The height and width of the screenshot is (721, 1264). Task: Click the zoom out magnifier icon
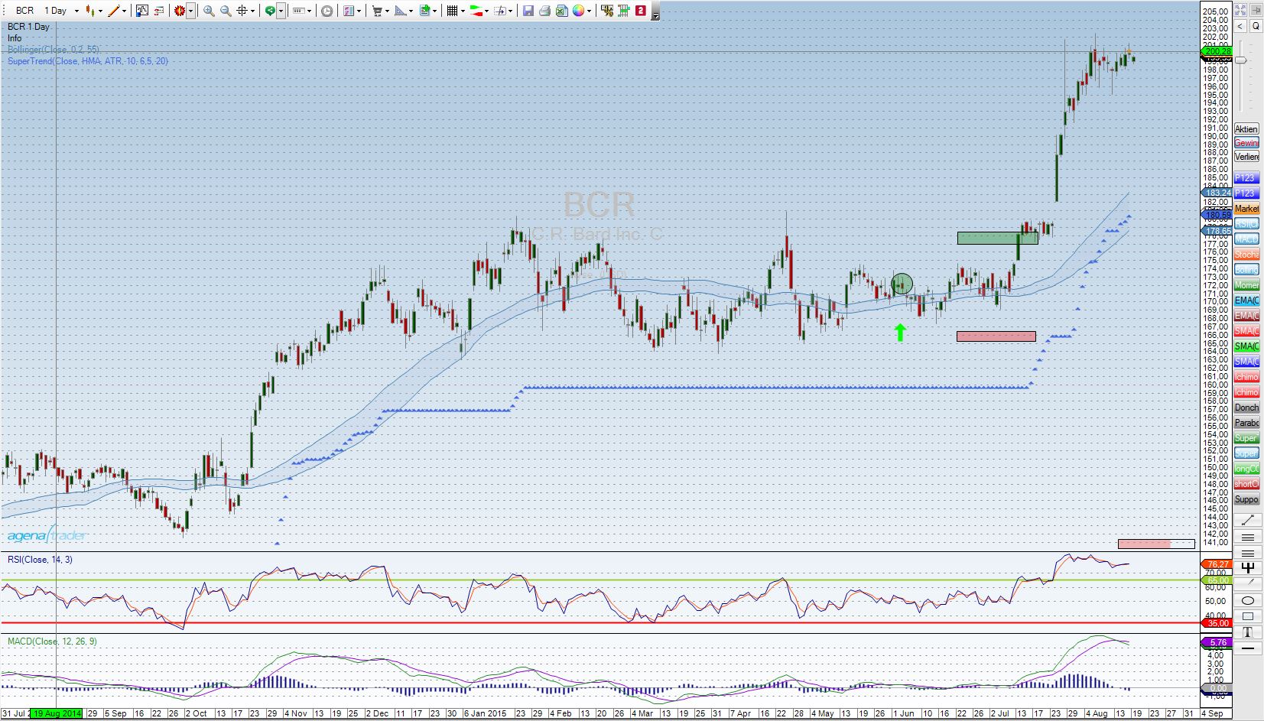(x=226, y=11)
